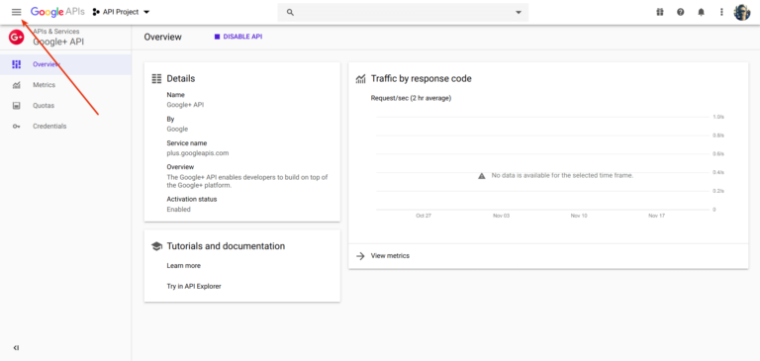The height and width of the screenshot is (361, 760).
Task: Open the gift/free trial icon
Action: [660, 12]
